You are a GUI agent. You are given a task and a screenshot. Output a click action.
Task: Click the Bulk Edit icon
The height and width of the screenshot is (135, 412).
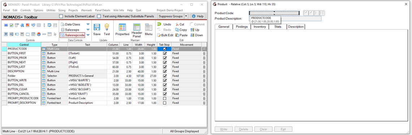[x=159, y=35]
